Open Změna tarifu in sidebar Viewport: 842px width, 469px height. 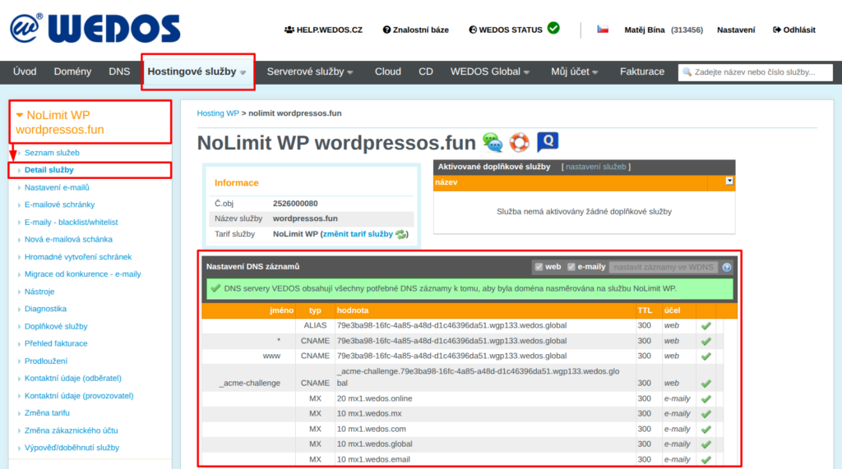click(47, 413)
